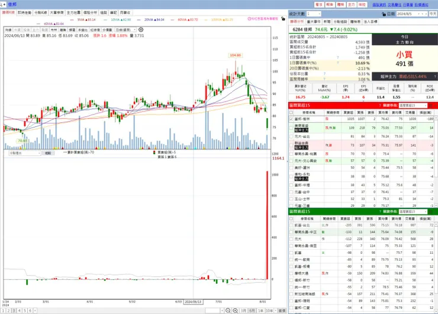Check the 華南永昌-中正 broker row checkbox
Image resolution: width=438 pixels, height=314 pixels.
point(291,232)
